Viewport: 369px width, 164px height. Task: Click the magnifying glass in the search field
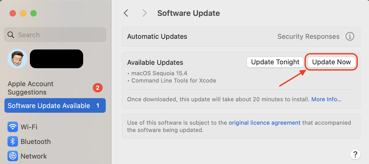pos(11,34)
